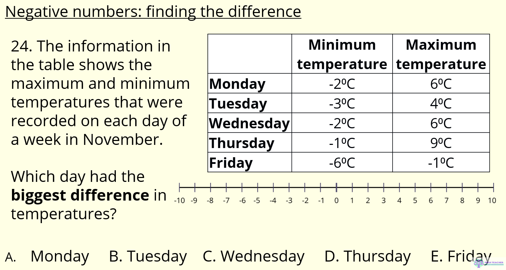Image resolution: width=506 pixels, height=270 pixels.
Task: Choose answer D. Thursday
Action: point(368,257)
